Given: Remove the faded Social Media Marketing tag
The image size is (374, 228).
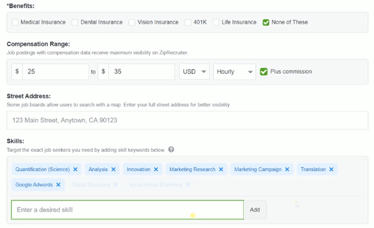Looking at the screenshot, I should pyautogui.click(x=188, y=185).
